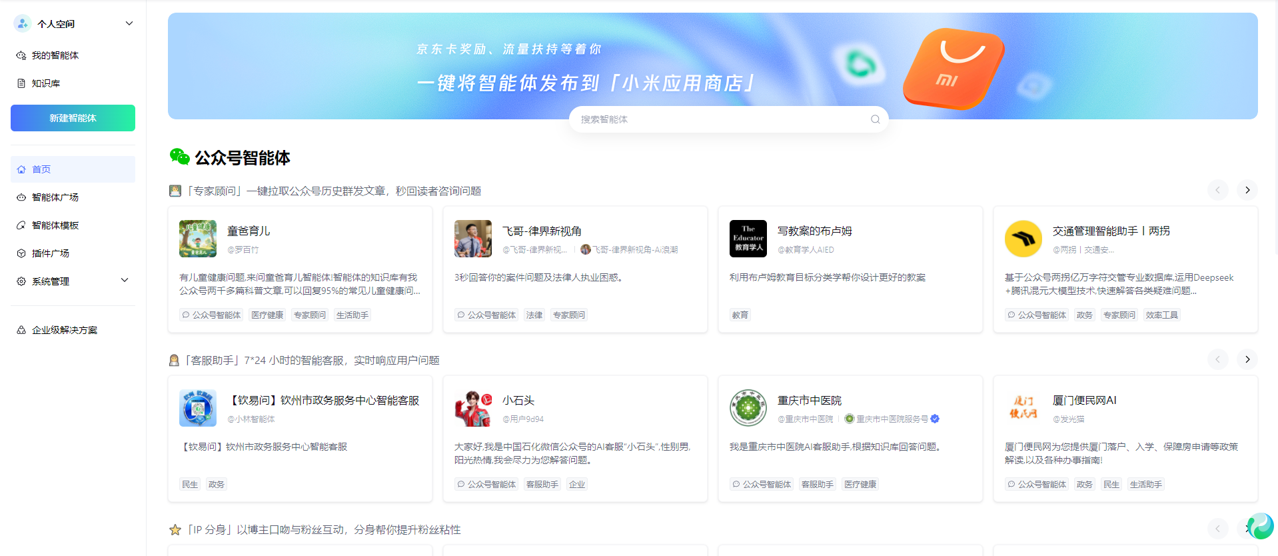This screenshot has width=1278, height=556.
Task: Click the 写教案的布卢姆 black logo icon
Action: [x=748, y=239]
